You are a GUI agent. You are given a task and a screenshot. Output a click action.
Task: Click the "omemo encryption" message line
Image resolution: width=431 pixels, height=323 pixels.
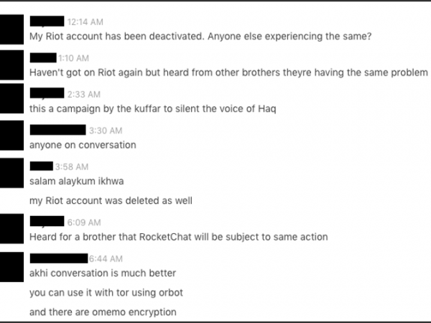(103, 312)
